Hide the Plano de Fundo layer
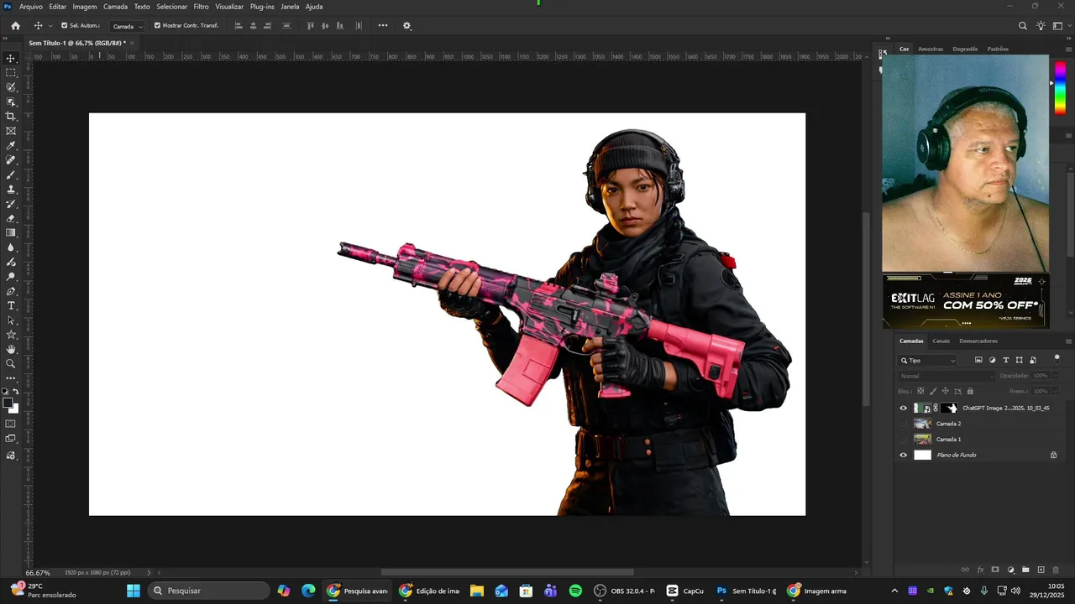Screen dimensions: 1075x604 point(904,455)
